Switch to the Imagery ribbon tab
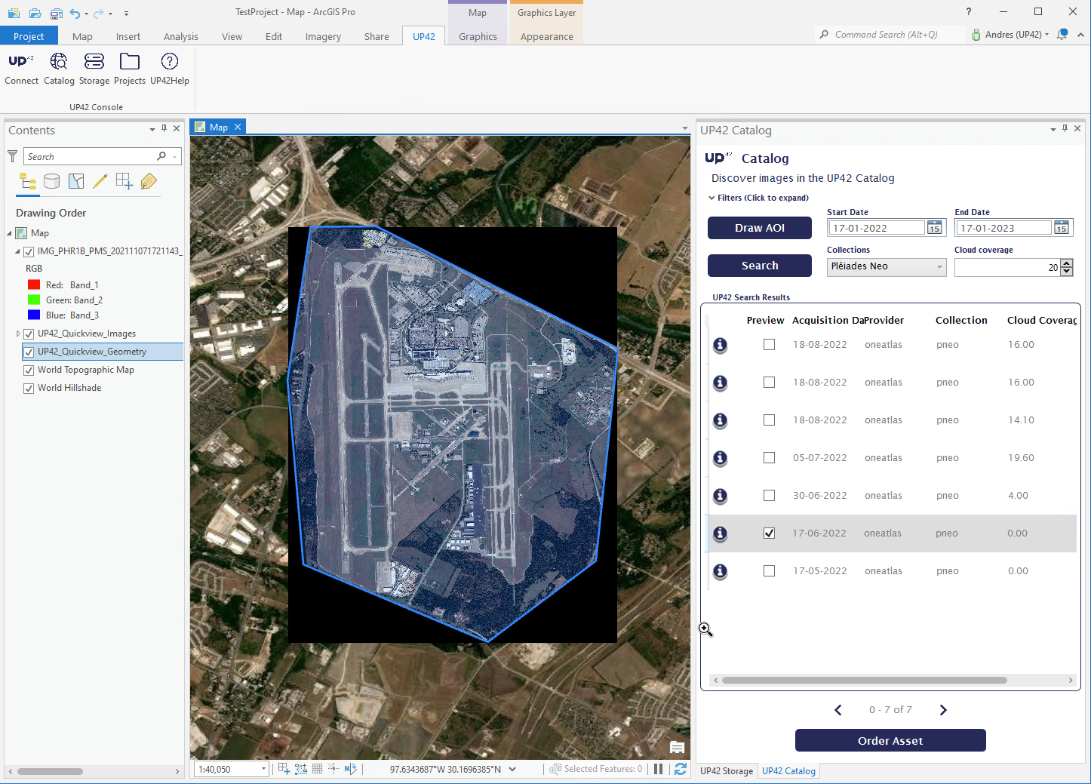The width and height of the screenshot is (1091, 784). (x=323, y=36)
